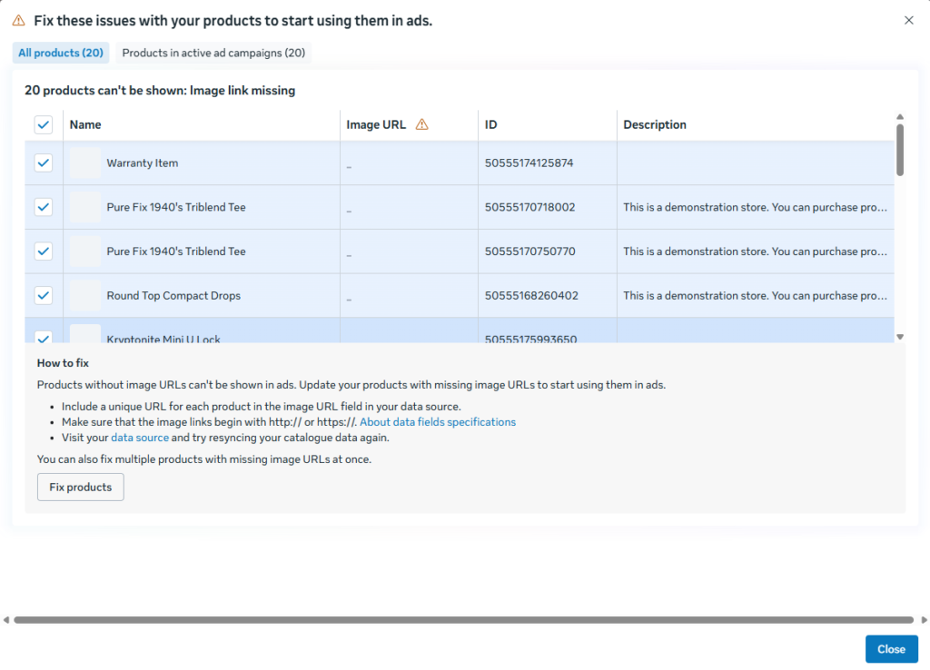Click the blue Close button
930x670 pixels.
(x=892, y=649)
